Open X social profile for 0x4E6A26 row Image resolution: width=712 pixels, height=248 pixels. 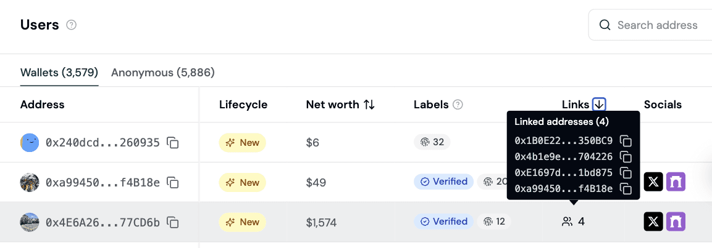tap(654, 222)
